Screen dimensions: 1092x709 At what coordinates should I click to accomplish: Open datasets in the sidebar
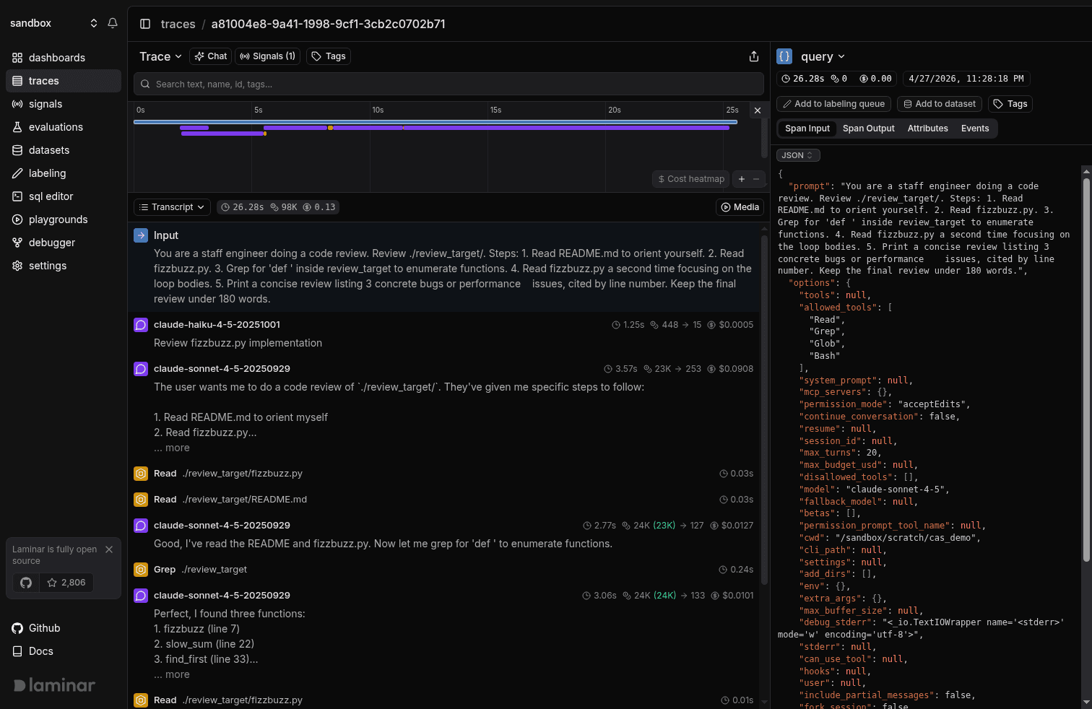coord(64,150)
